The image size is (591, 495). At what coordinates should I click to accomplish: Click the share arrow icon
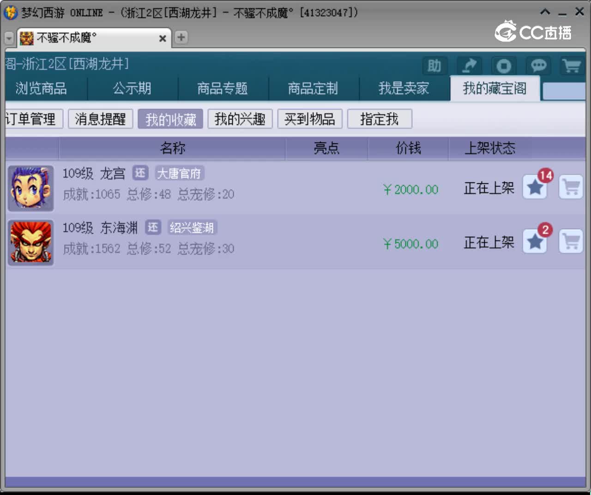tap(469, 66)
